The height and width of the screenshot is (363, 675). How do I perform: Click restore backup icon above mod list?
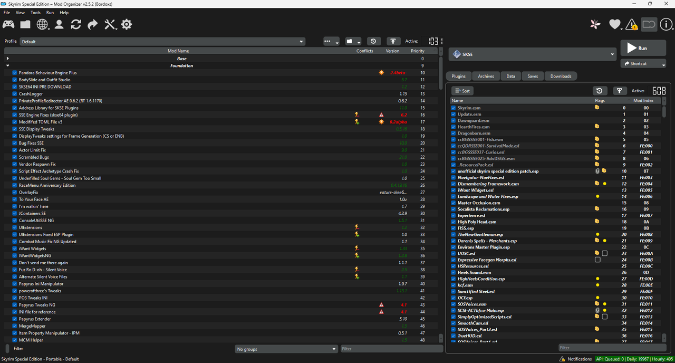point(373,41)
